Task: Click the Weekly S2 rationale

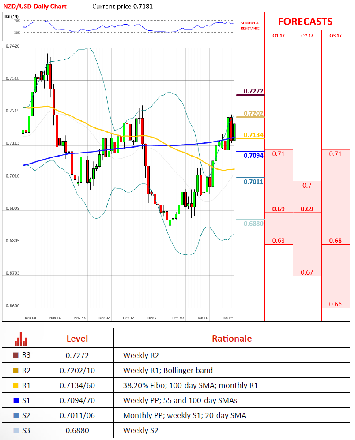Action: click(x=141, y=430)
